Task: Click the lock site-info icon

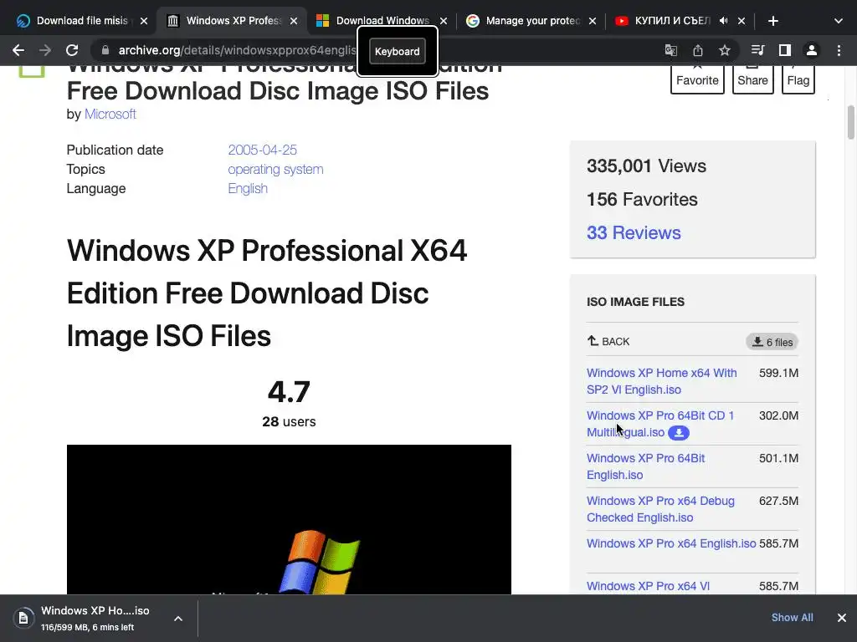Action: pos(105,50)
